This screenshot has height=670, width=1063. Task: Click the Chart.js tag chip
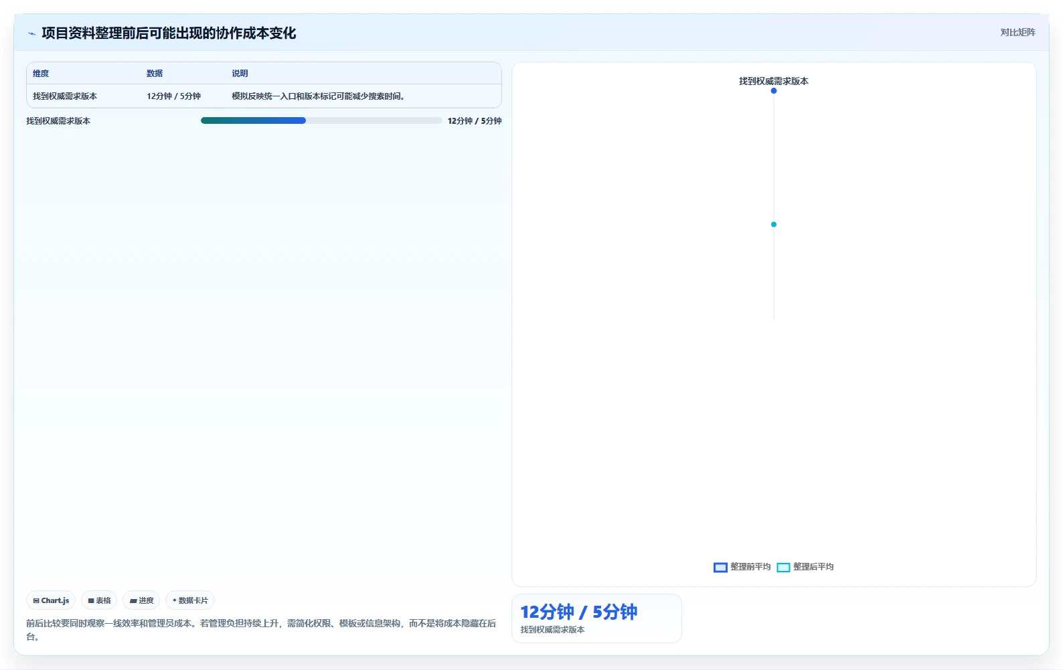(51, 600)
